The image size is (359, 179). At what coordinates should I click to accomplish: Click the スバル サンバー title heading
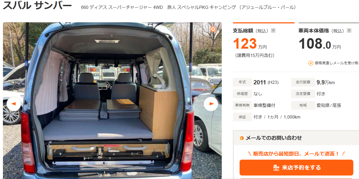[38, 5]
